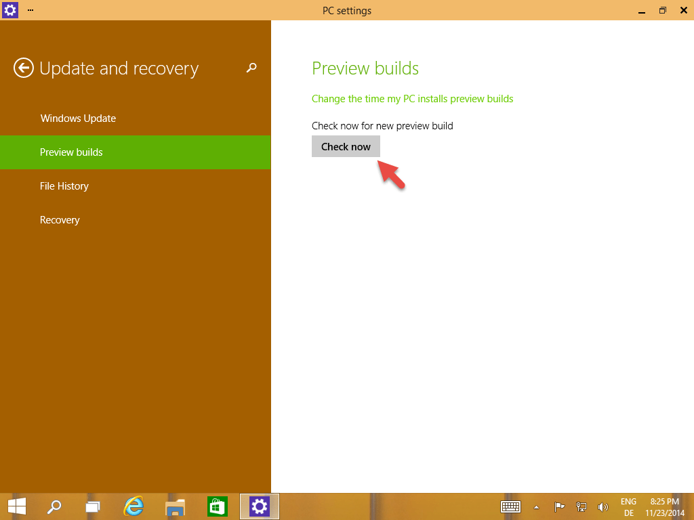Expand the hidden system tray icons
This screenshot has width=694, height=520.
(537, 506)
